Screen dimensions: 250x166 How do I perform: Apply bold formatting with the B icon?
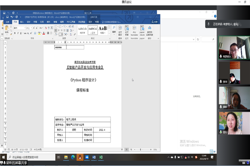pyautogui.click(x=15, y=34)
